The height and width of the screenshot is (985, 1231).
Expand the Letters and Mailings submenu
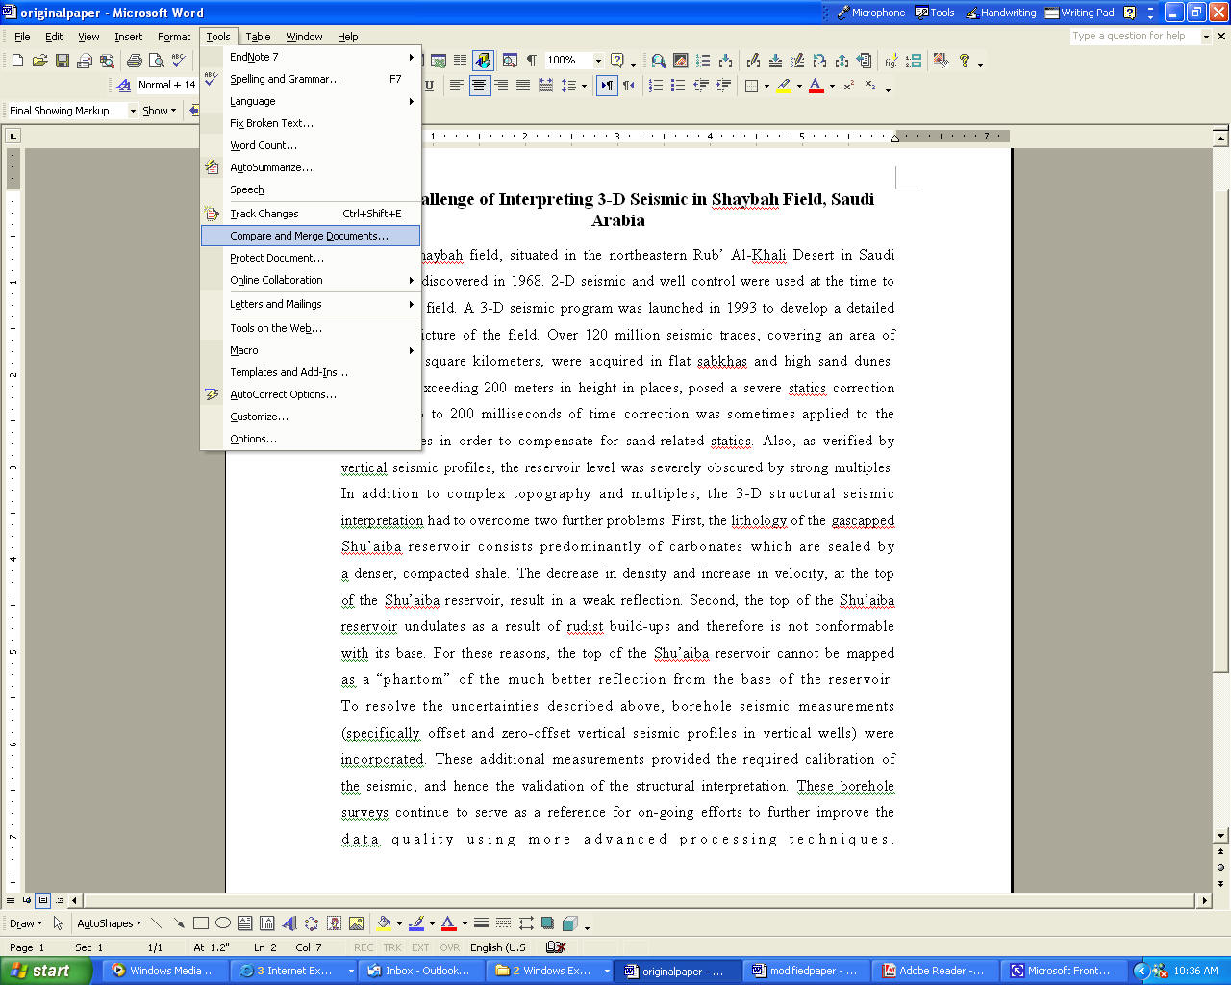311,304
